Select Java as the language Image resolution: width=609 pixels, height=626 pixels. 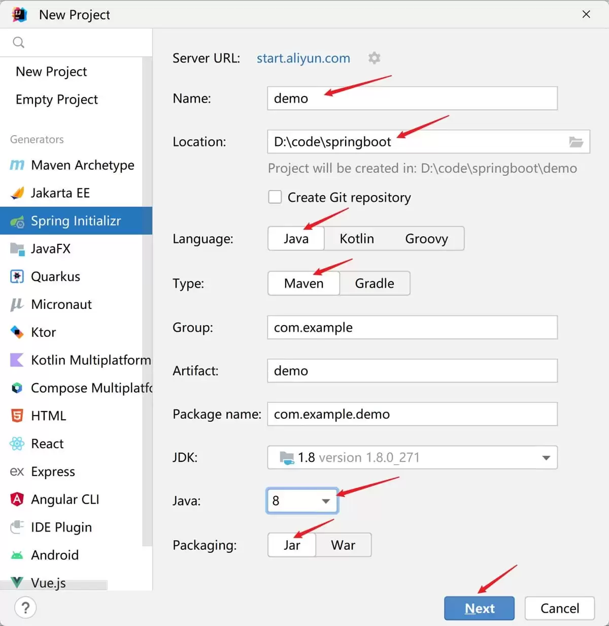pyautogui.click(x=296, y=239)
